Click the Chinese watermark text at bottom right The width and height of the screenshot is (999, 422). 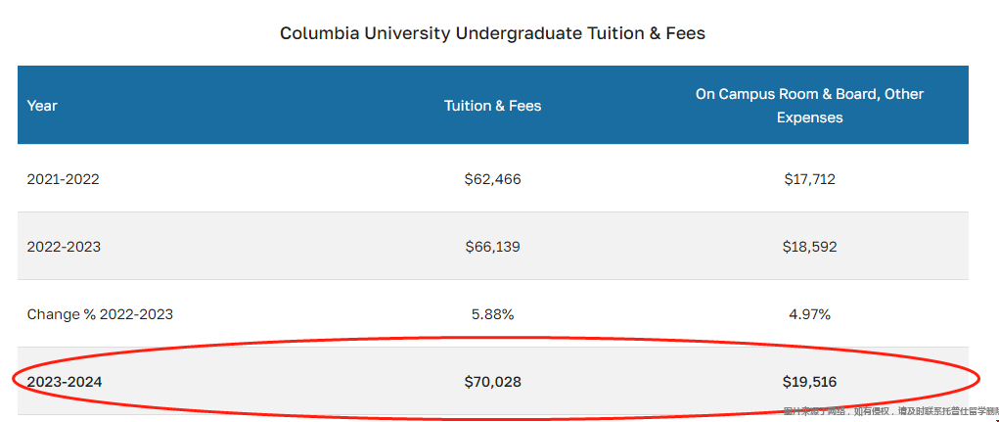coord(890,411)
